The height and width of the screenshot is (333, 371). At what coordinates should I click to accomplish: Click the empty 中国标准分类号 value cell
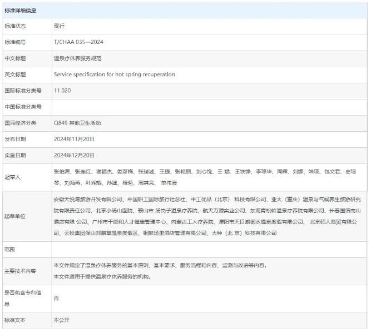[209, 107]
